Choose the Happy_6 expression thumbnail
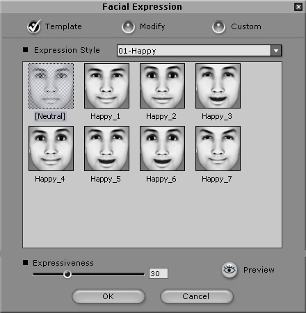 click(x=162, y=148)
